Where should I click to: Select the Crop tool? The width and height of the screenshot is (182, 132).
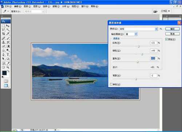click(x=4, y=34)
